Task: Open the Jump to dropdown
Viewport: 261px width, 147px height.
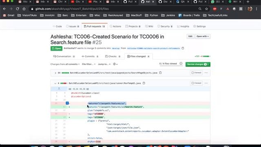Action: tap(104, 64)
